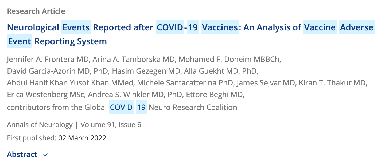Click author Mohamed F. Doheim MBBCh
Screen dimensions: 389x165
(229, 59)
